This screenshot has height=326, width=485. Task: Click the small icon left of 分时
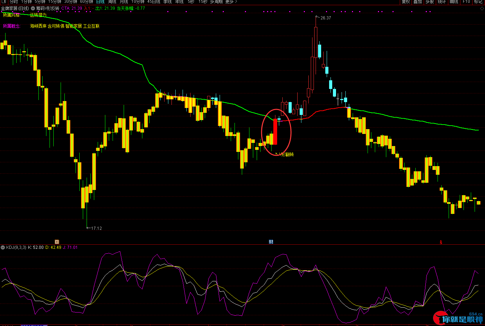(x=5, y=2)
